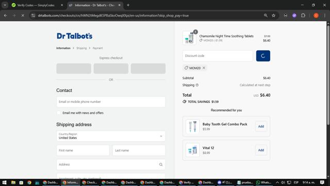
Task: Click the Discount code input field
Action: [218, 56]
